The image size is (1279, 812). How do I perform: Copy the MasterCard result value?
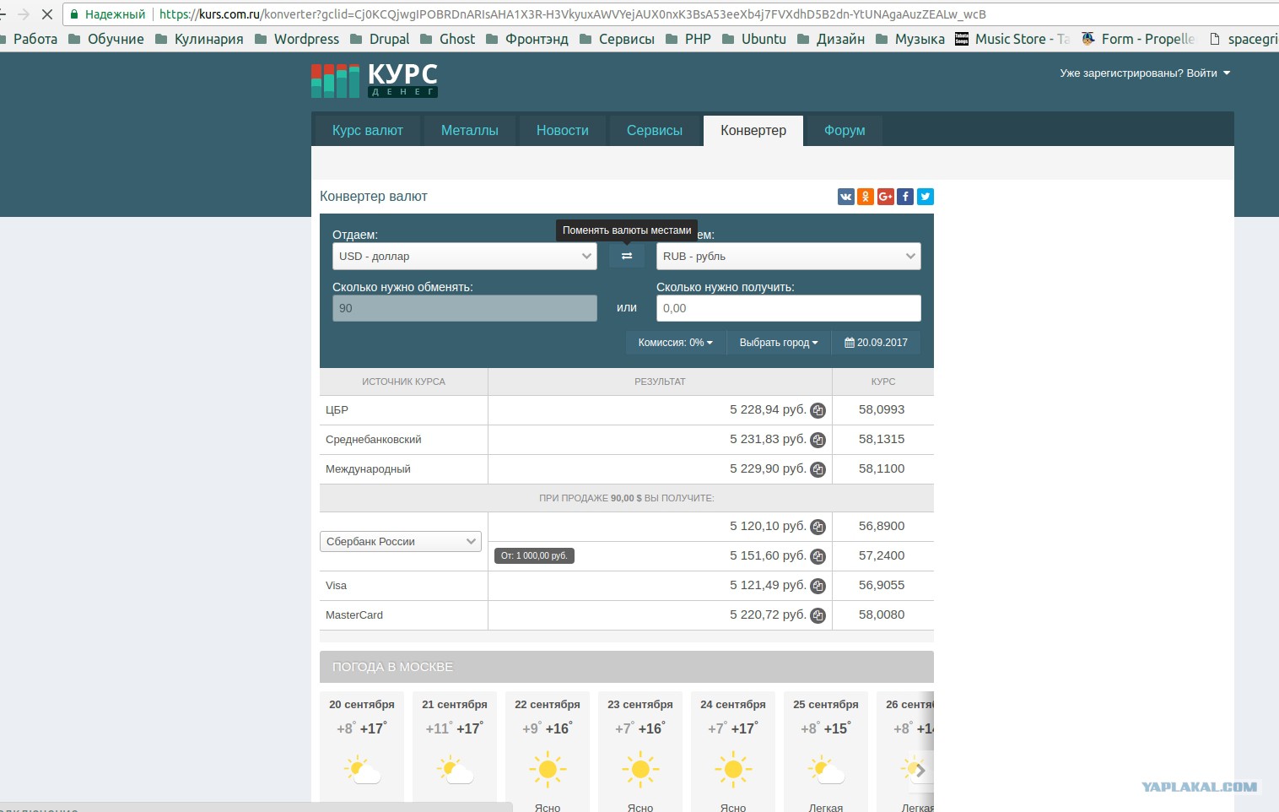point(818,616)
